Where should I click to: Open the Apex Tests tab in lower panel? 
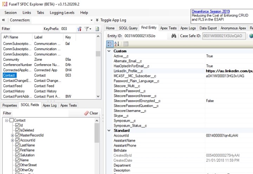point(69,105)
